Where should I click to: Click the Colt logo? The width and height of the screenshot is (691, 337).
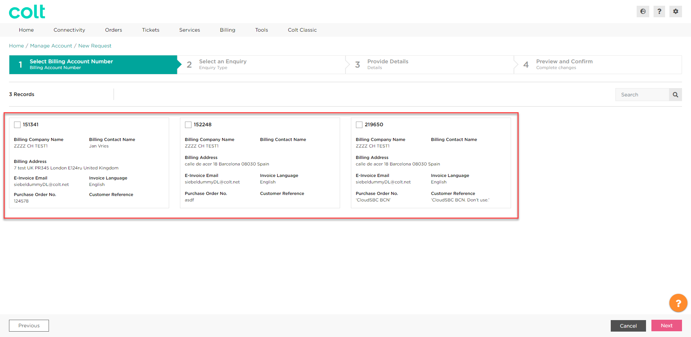click(x=27, y=12)
